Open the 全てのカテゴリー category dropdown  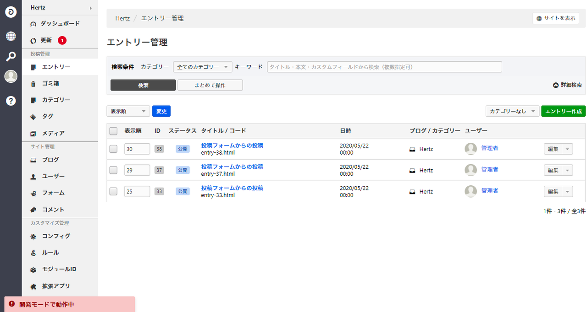click(203, 67)
